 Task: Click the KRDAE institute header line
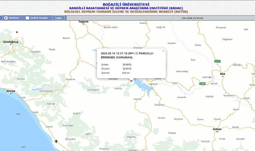tap(126, 8)
